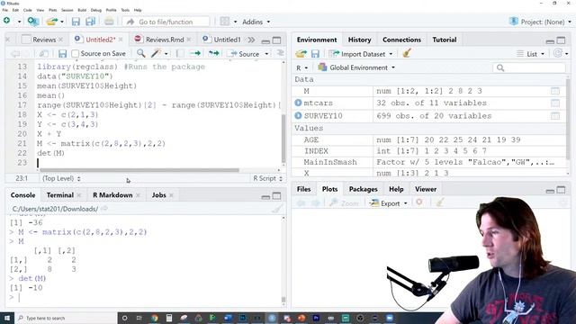The width and height of the screenshot is (576, 324).
Task: Re-run the previous code region
Action: [x=214, y=54]
